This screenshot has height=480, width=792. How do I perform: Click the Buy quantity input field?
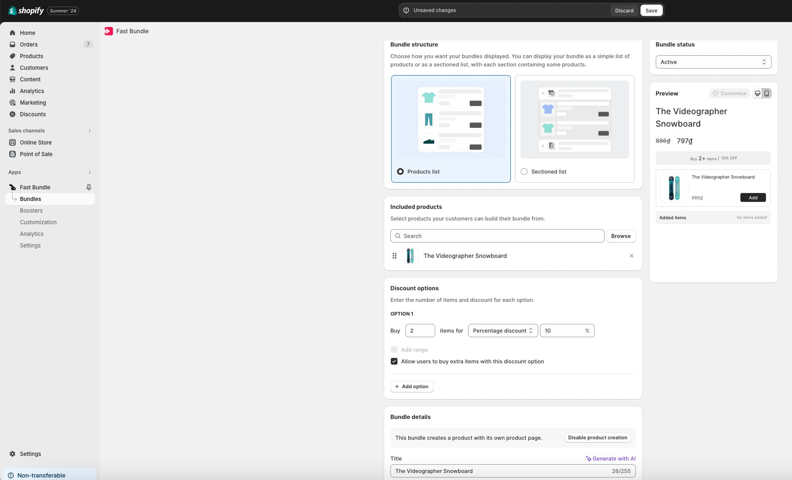420,331
